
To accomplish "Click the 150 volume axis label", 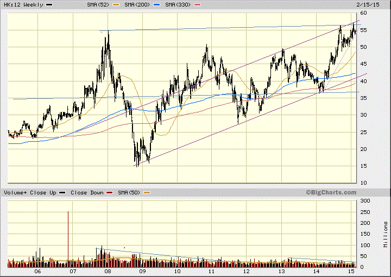I will (365, 234).
